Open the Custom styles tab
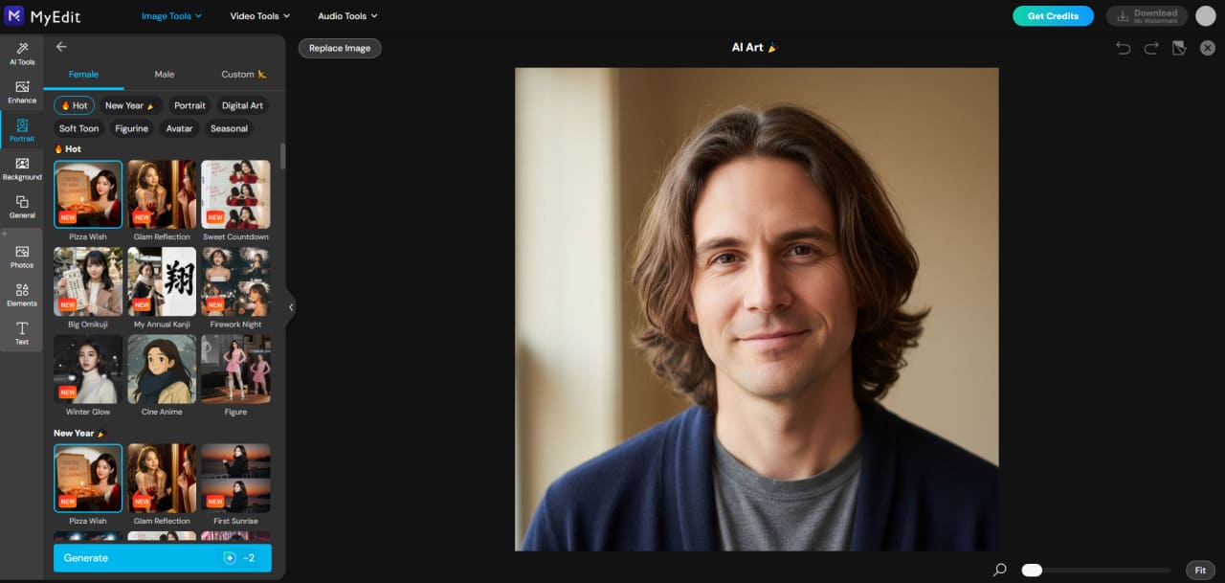The image size is (1225, 583). point(243,74)
